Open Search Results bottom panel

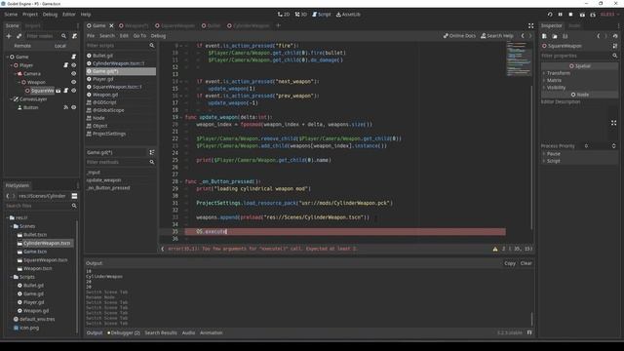[x=161, y=332]
